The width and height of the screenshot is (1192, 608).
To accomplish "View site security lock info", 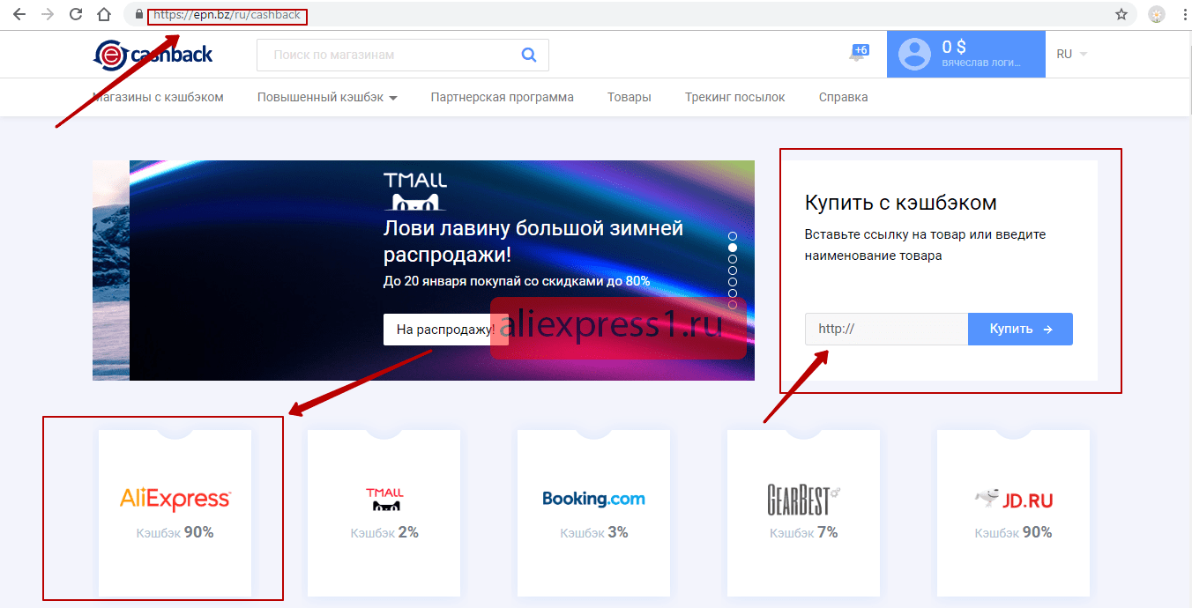I will pos(138,15).
